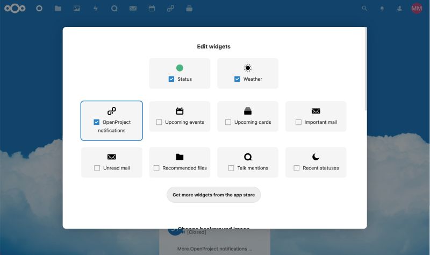Open the Photos app in top bar
This screenshot has height=255, width=430.
[77, 9]
